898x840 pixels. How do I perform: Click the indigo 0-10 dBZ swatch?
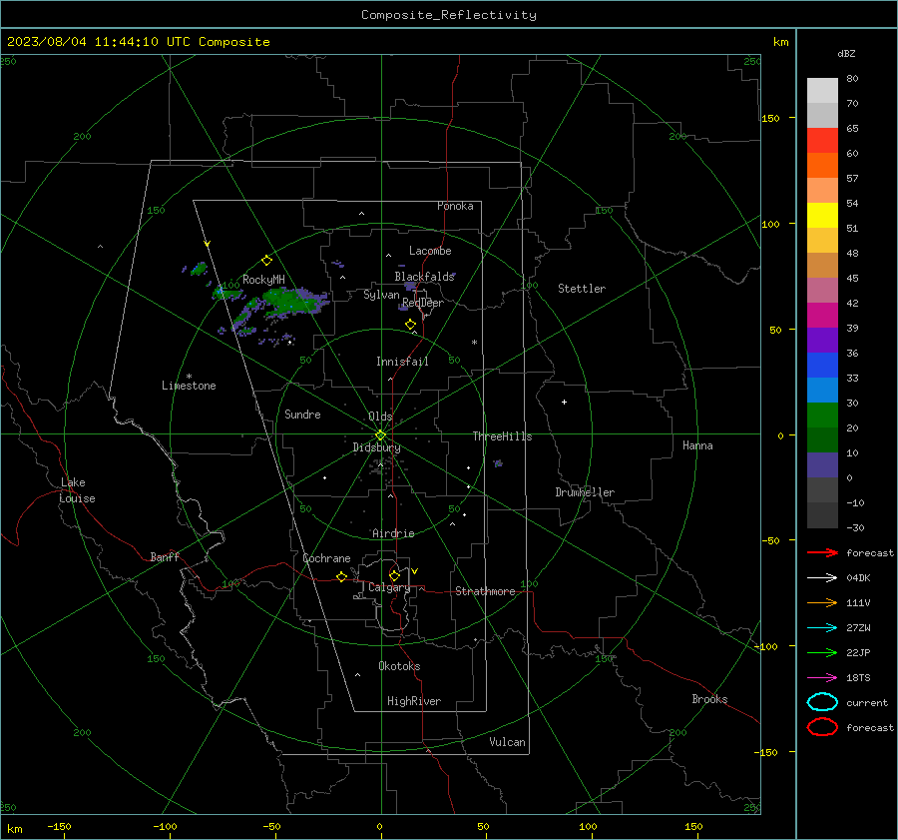click(822, 465)
